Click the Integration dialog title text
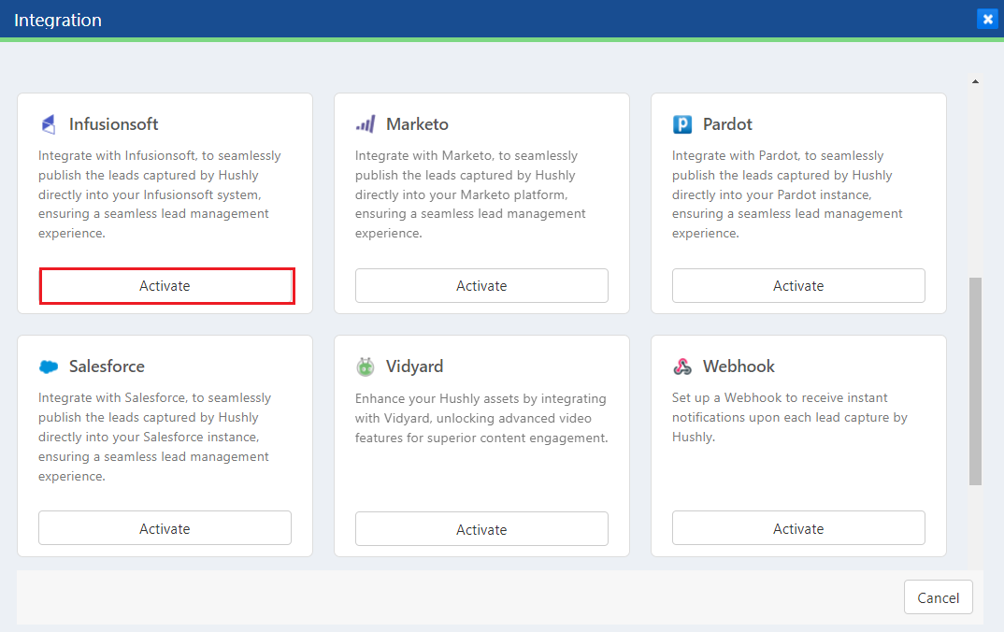 pyautogui.click(x=58, y=20)
